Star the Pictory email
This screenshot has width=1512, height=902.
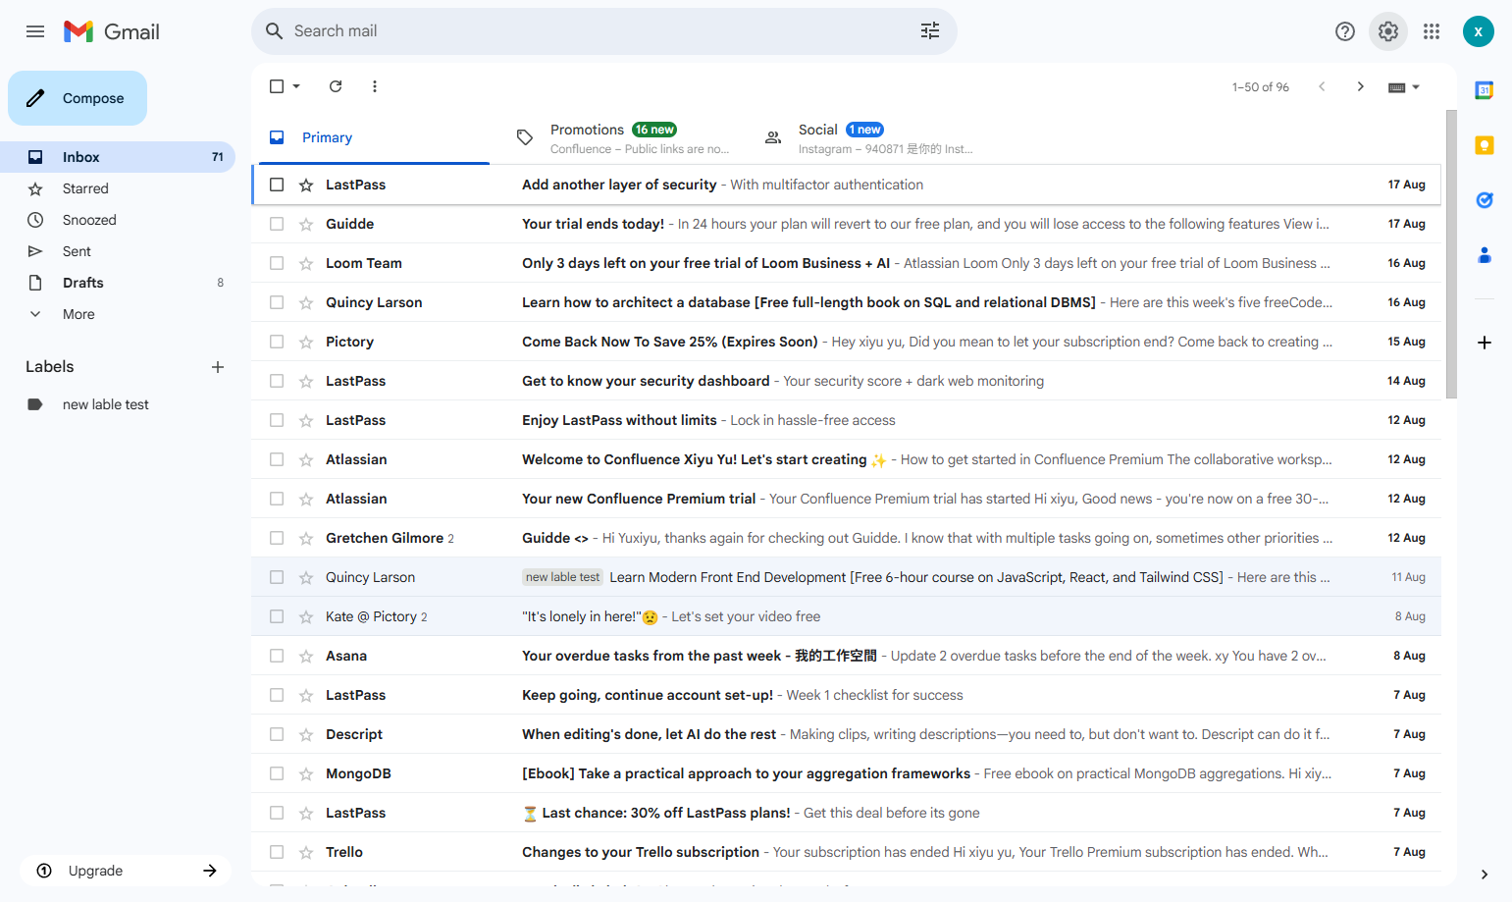click(306, 342)
